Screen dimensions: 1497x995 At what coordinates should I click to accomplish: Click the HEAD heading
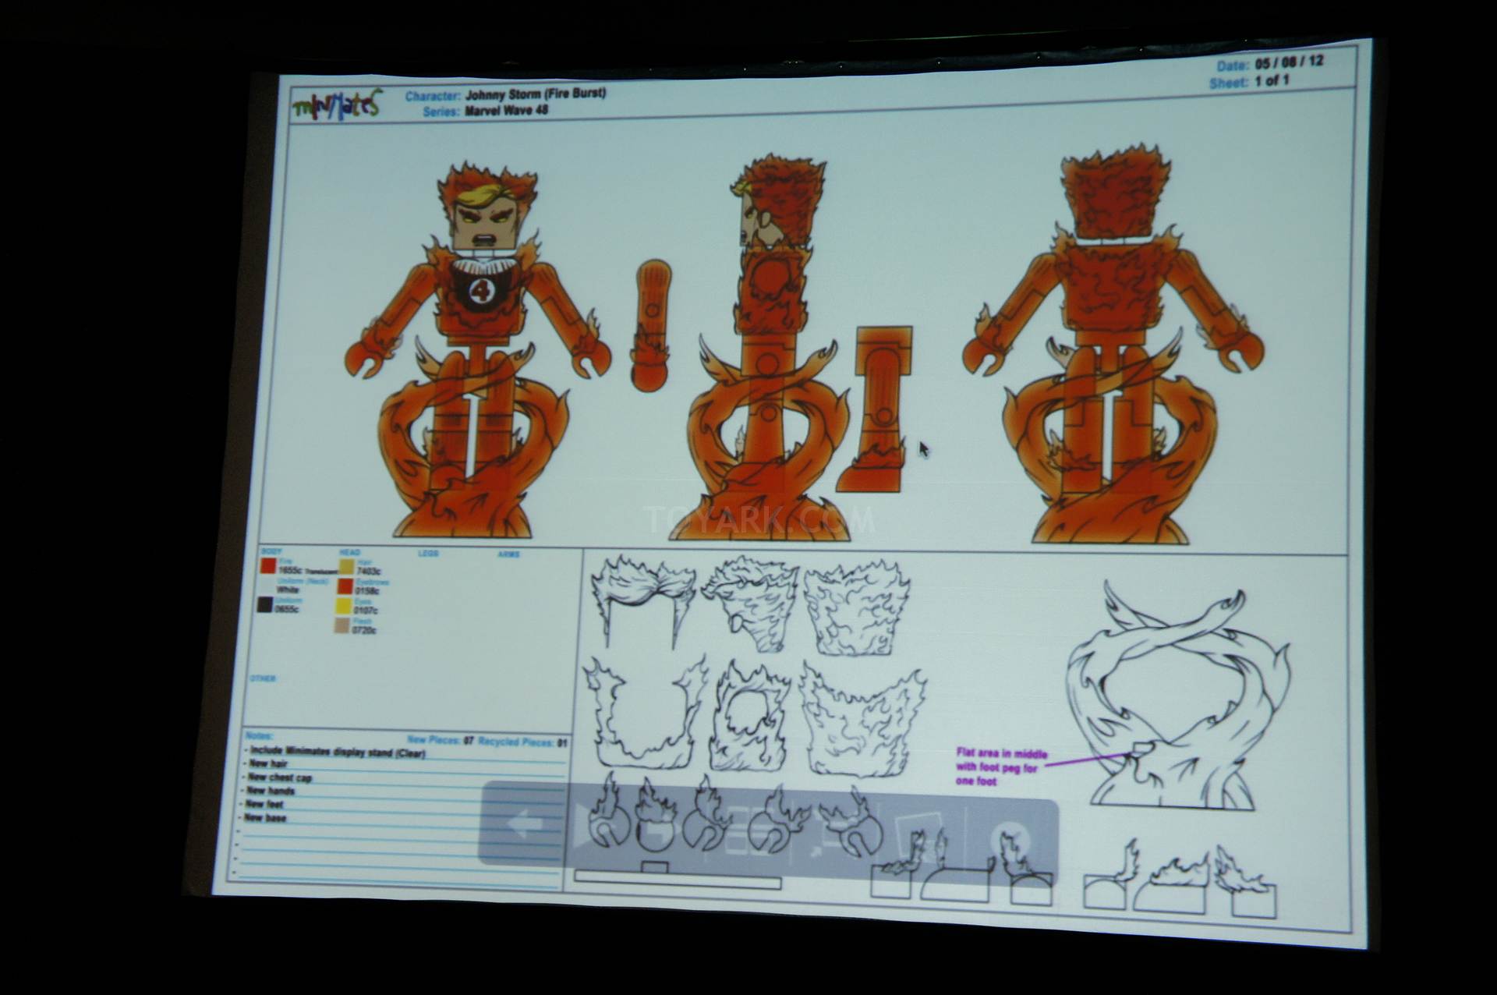pyautogui.click(x=350, y=552)
